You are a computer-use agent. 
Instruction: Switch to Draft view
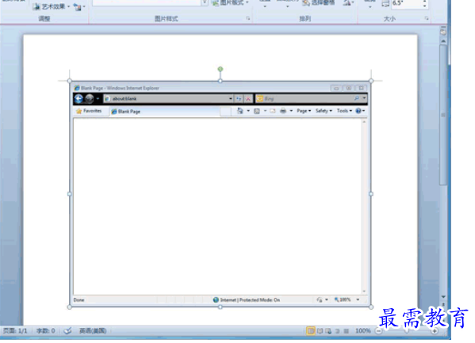click(x=347, y=331)
